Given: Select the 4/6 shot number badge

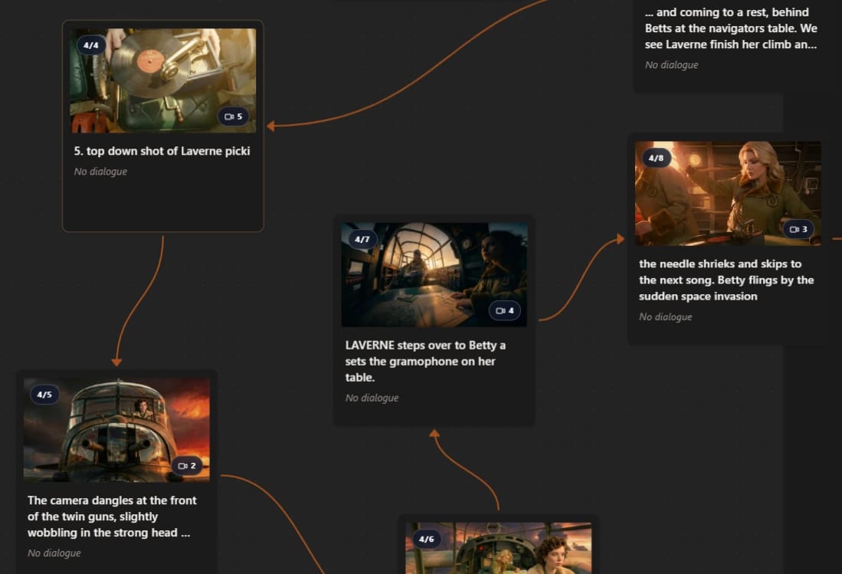Looking at the screenshot, I should click(426, 540).
